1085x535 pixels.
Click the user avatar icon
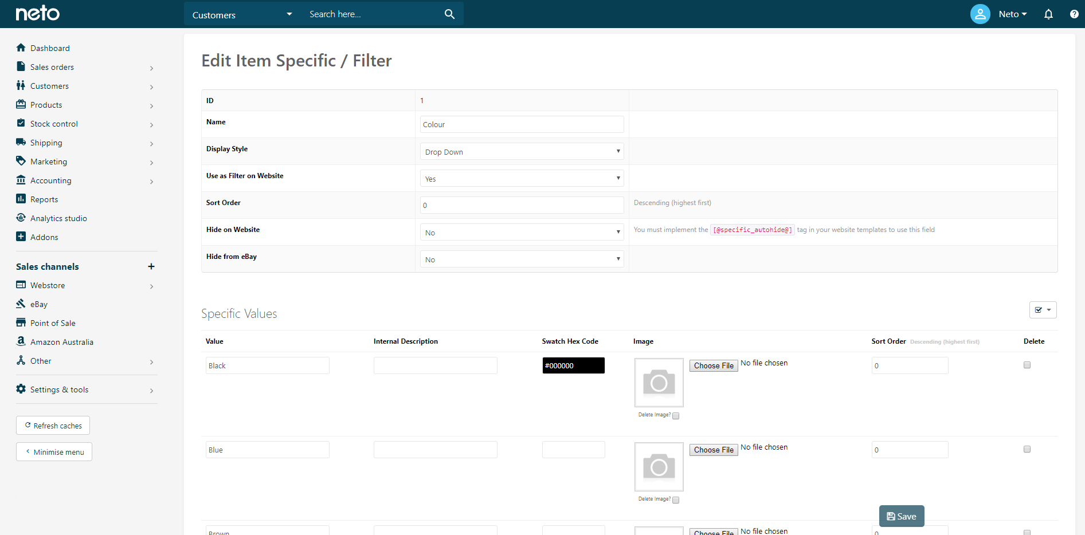[980, 14]
